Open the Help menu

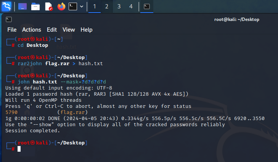(87, 30)
